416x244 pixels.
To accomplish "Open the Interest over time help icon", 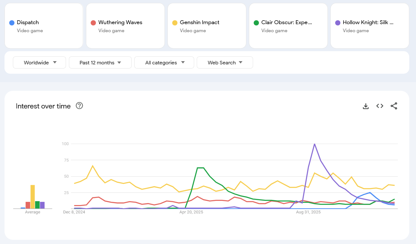I will coord(79,106).
